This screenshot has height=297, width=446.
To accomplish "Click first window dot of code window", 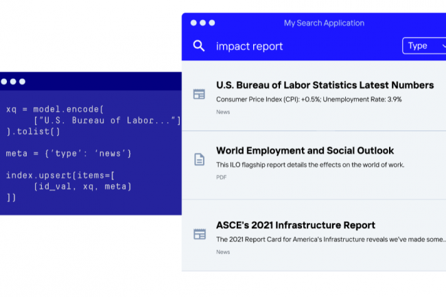I will pyautogui.click(x=4, y=82).
